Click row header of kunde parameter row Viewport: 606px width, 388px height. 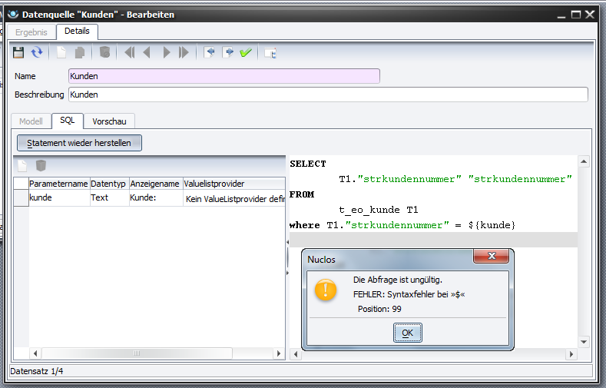(x=21, y=198)
